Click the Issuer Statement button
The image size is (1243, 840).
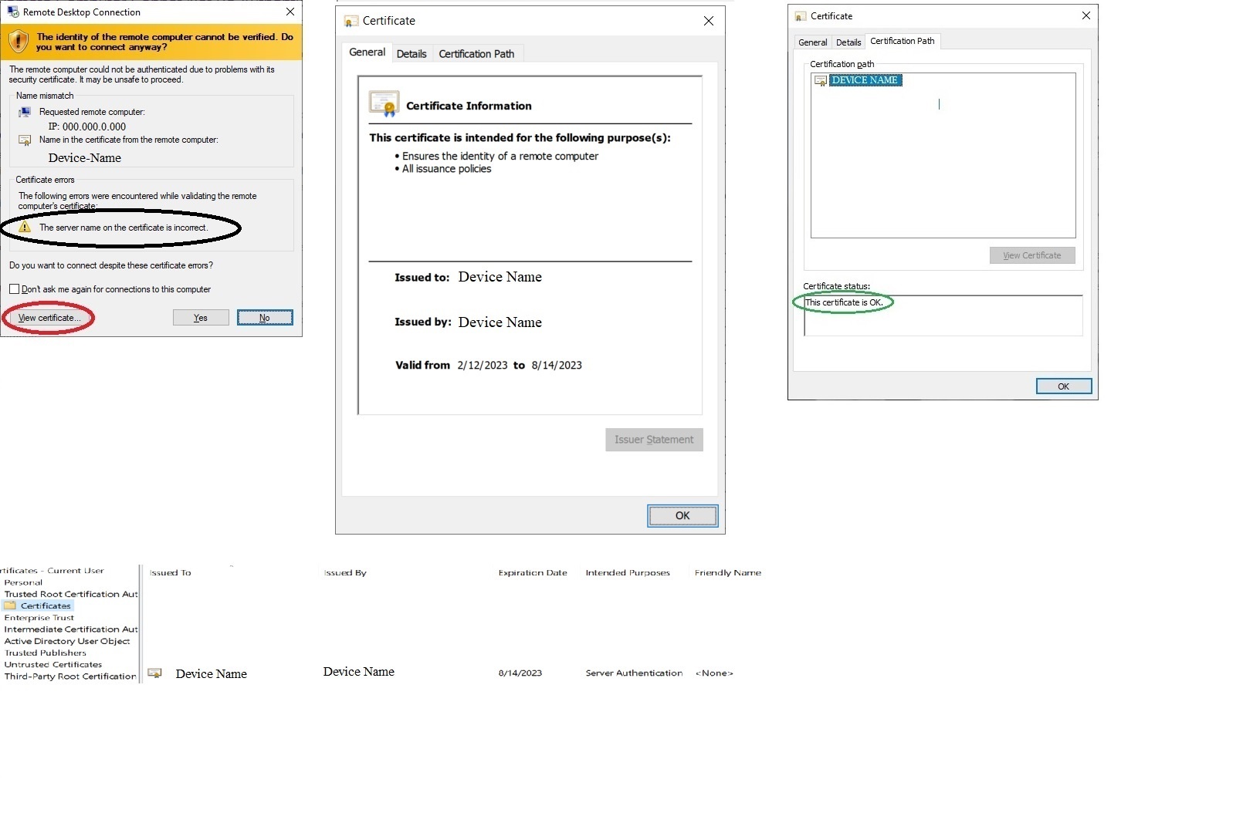[x=654, y=440]
